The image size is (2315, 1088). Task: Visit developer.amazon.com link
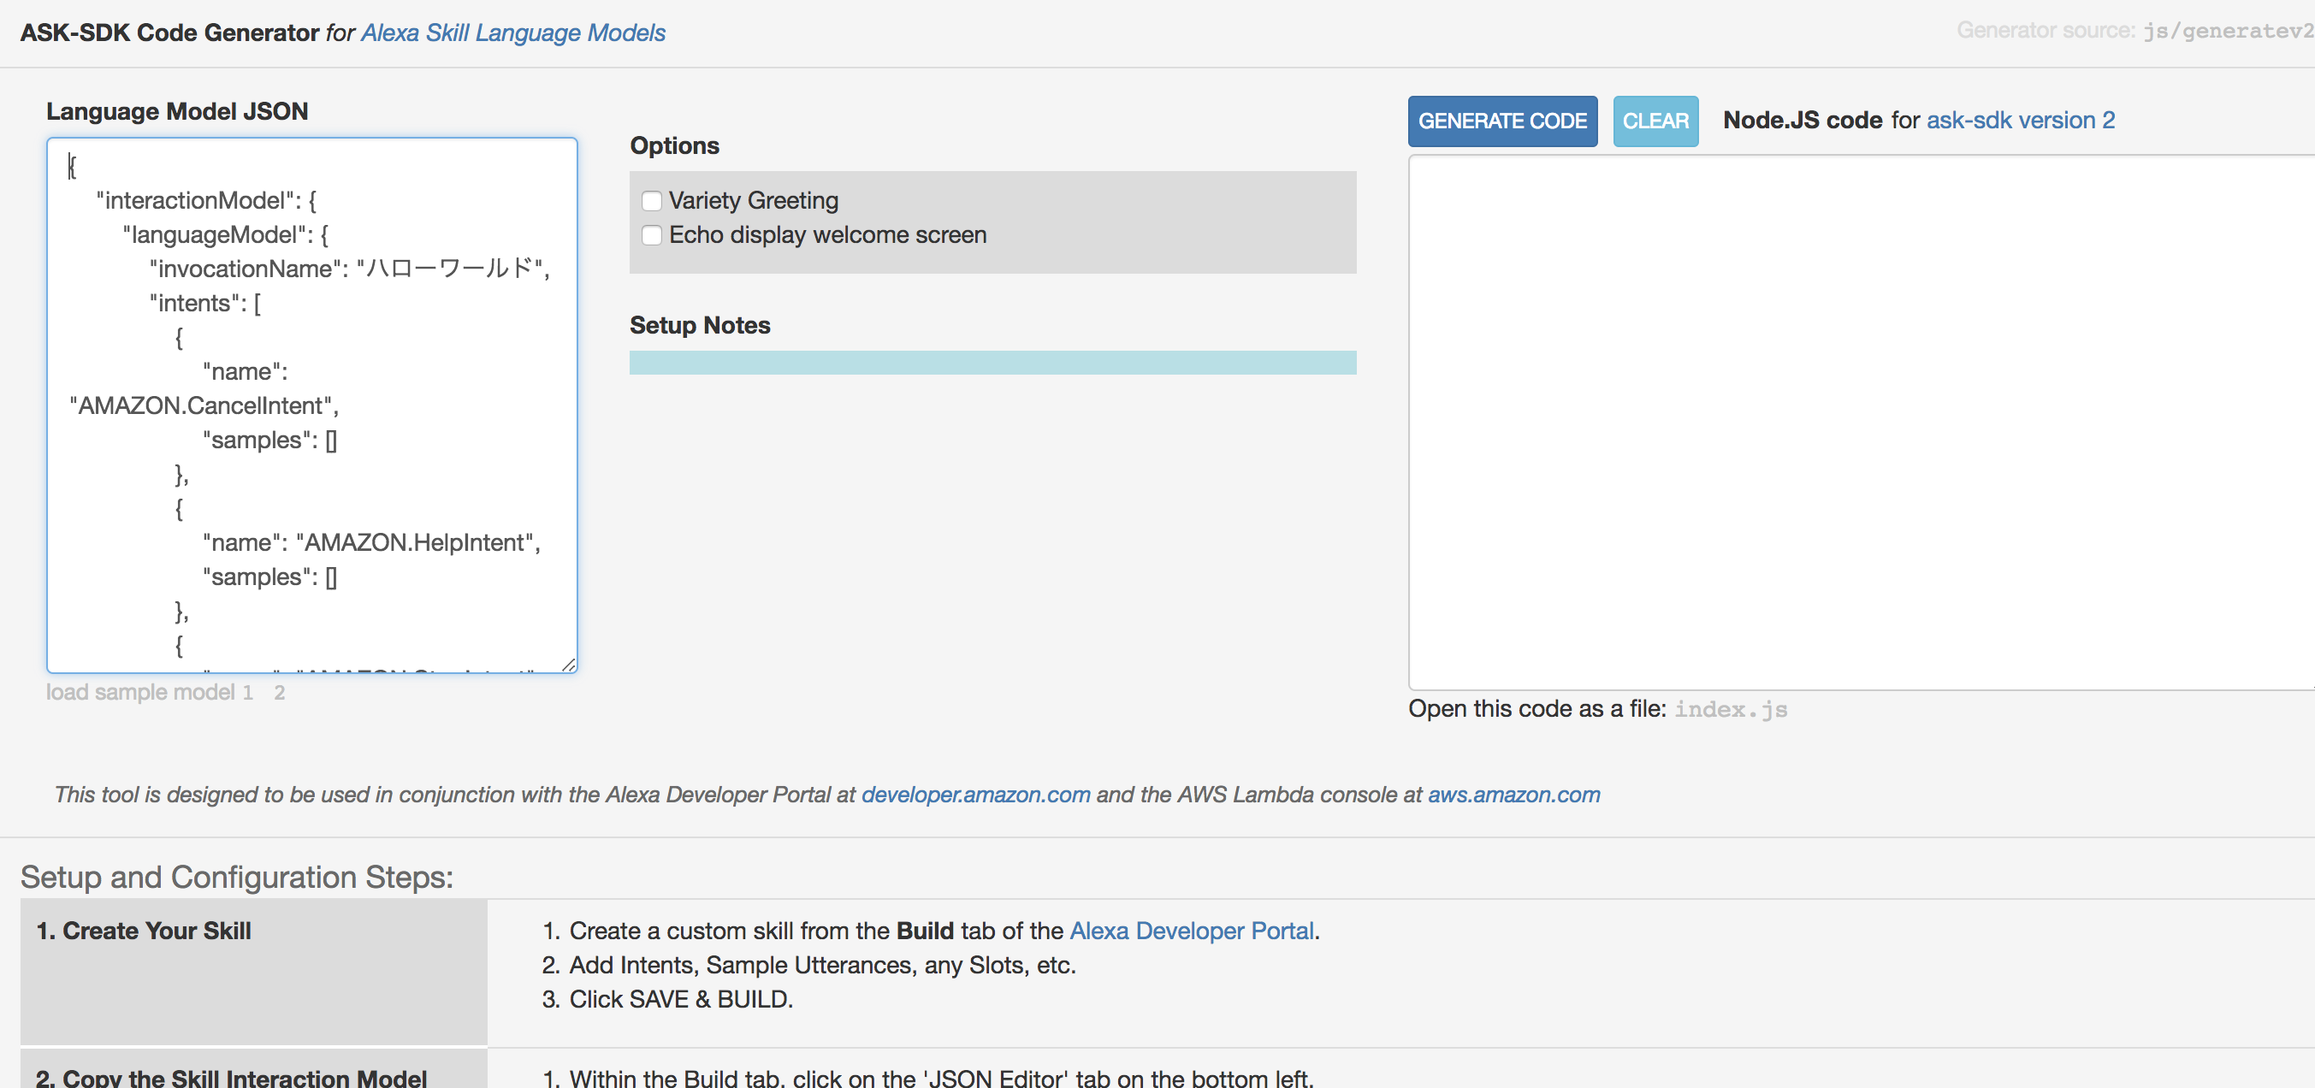point(975,795)
